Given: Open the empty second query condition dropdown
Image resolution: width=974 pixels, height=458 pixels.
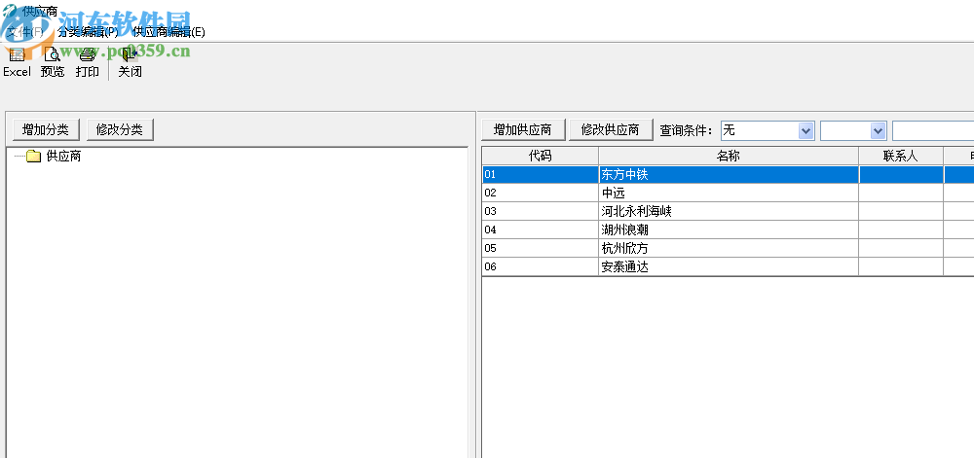Looking at the screenshot, I should (x=853, y=130).
